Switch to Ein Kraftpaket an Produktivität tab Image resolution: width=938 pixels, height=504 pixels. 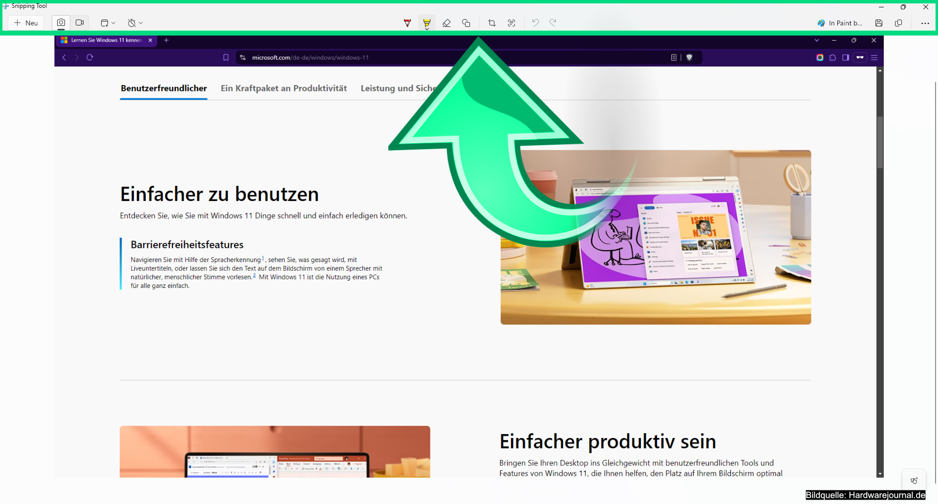point(284,88)
